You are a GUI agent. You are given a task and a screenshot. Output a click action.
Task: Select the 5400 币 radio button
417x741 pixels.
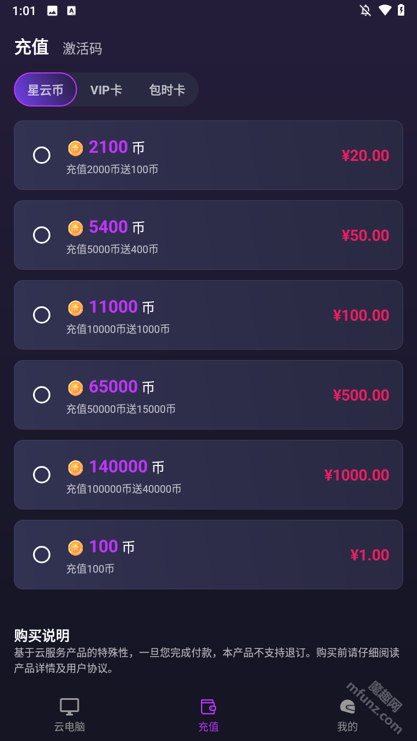pyautogui.click(x=42, y=235)
